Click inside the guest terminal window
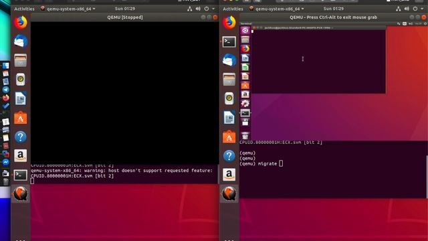The image size is (428, 241). coord(318,62)
